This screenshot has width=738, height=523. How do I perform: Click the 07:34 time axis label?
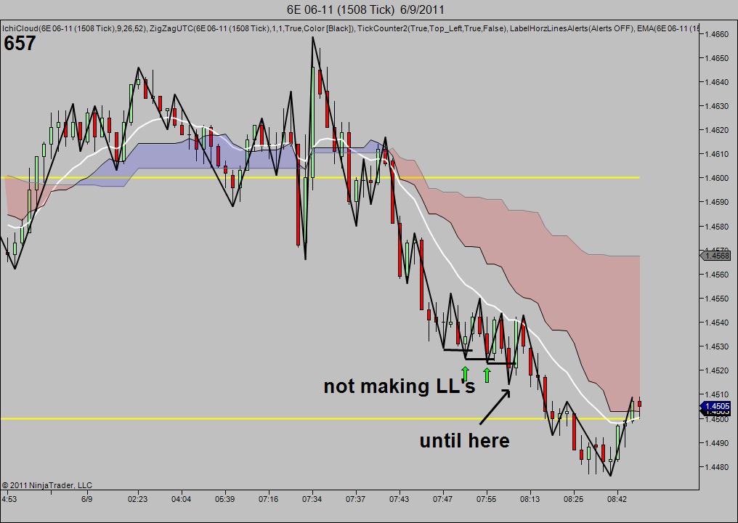(x=312, y=499)
